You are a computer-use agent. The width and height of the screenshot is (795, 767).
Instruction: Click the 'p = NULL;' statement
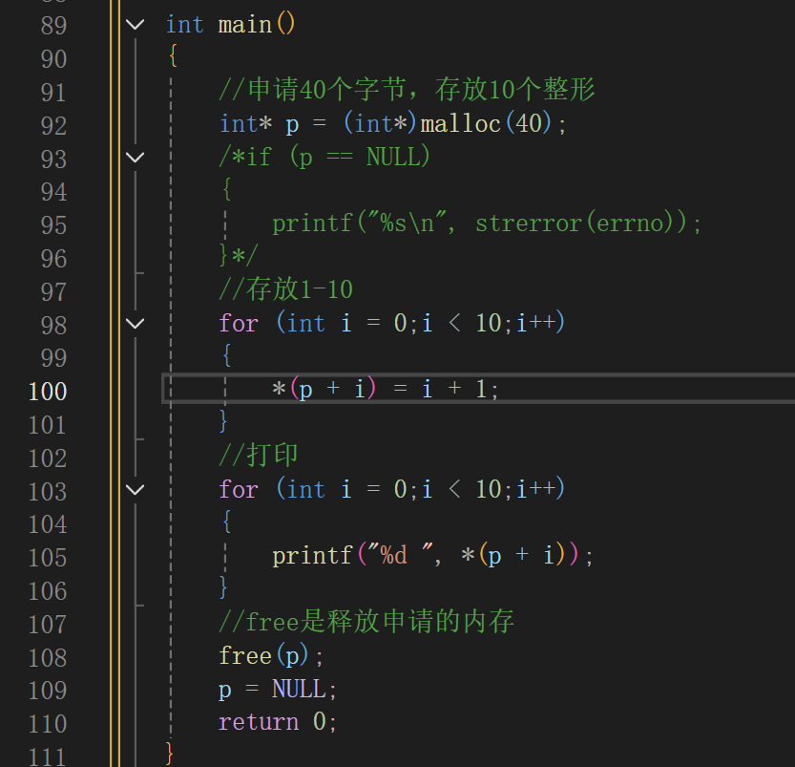(x=278, y=690)
